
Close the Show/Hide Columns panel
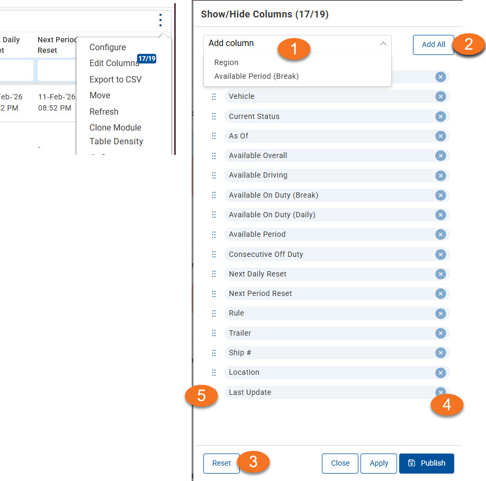(x=340, y=464)
